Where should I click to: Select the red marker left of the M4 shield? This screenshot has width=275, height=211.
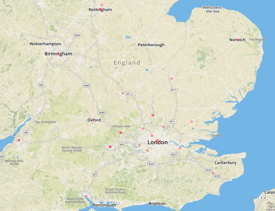(110, 147)
